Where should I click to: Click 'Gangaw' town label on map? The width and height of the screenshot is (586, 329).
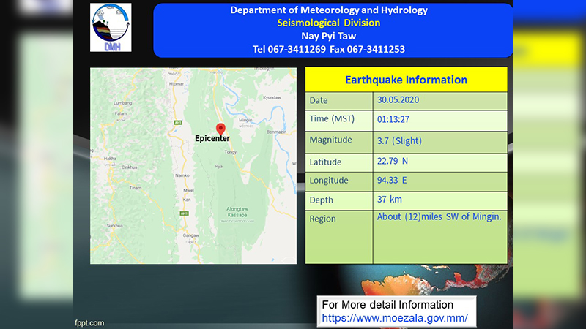(x=191, y=235)
